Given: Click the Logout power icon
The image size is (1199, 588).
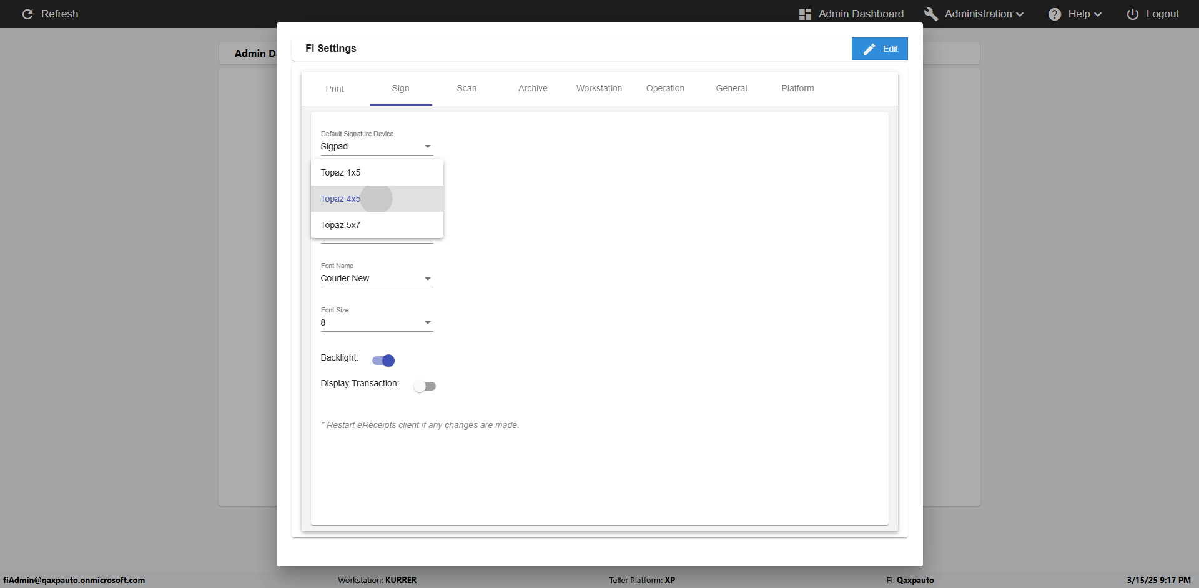Looking at the screenshot, I should tap(1133, 14).
